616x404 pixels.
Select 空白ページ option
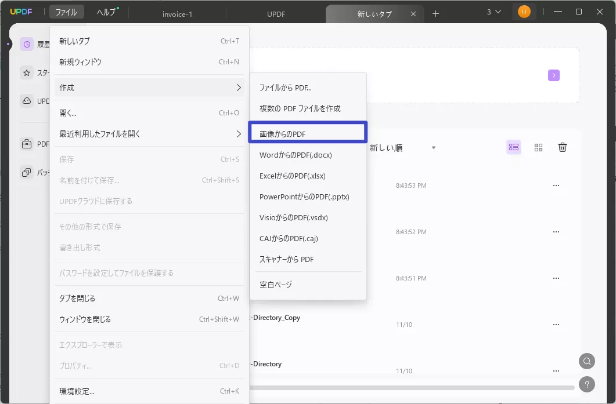point(308,285)
